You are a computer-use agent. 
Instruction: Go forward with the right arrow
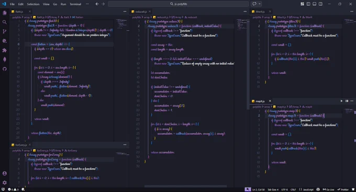103,4
